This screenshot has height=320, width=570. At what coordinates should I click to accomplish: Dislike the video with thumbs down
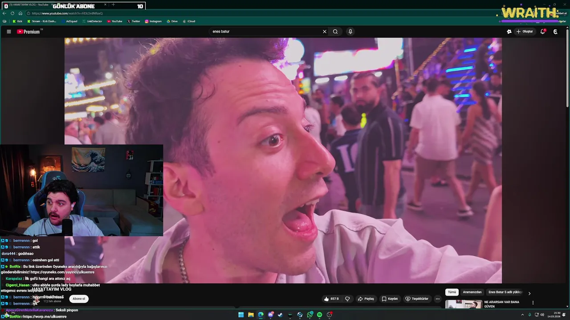point(348,299)
